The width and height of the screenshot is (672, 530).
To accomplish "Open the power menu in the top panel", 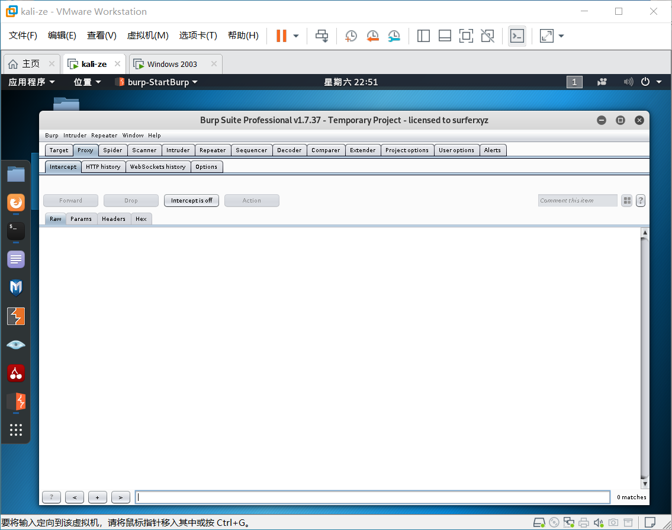I will (x=645, y=82).
